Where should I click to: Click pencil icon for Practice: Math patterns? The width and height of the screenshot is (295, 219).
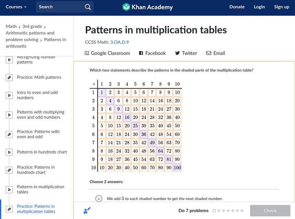tap(9, 78)
